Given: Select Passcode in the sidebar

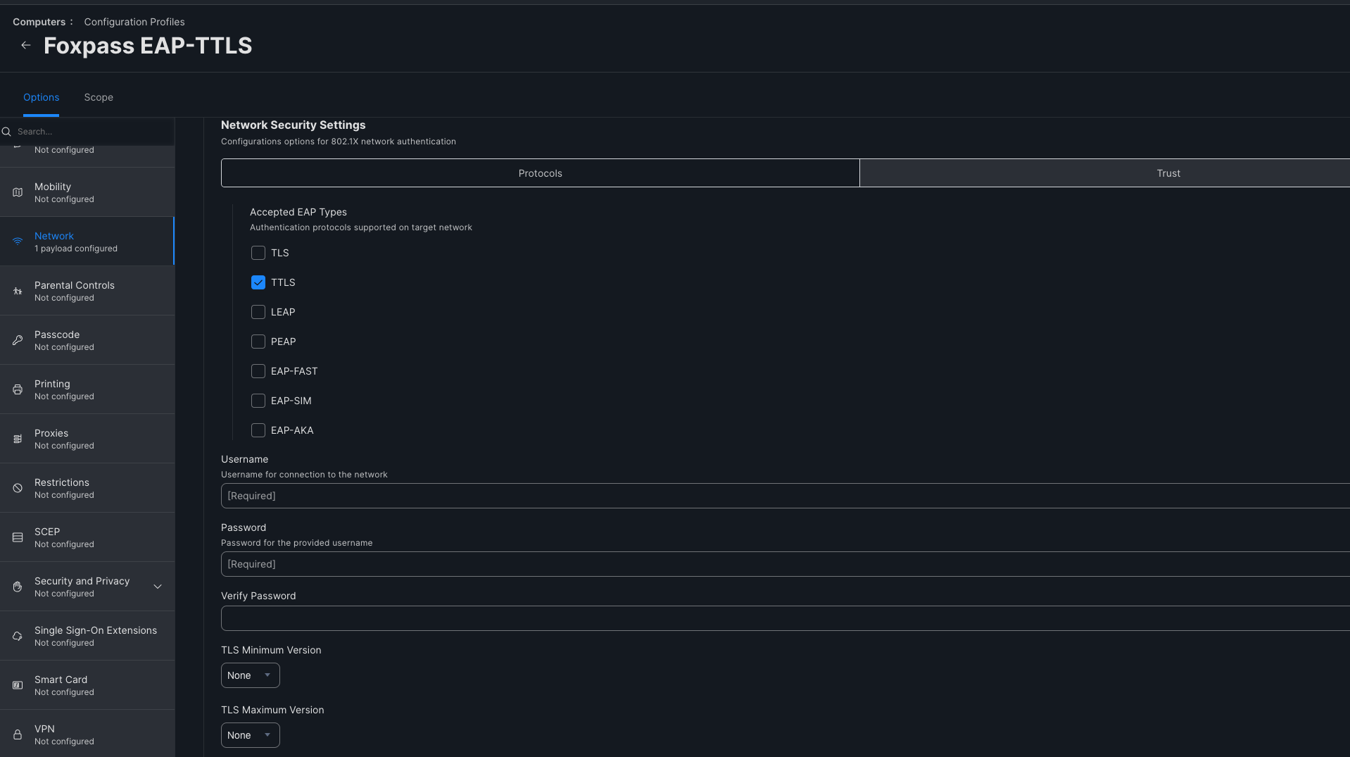Looking at the screenshot, I should point(87,340).
